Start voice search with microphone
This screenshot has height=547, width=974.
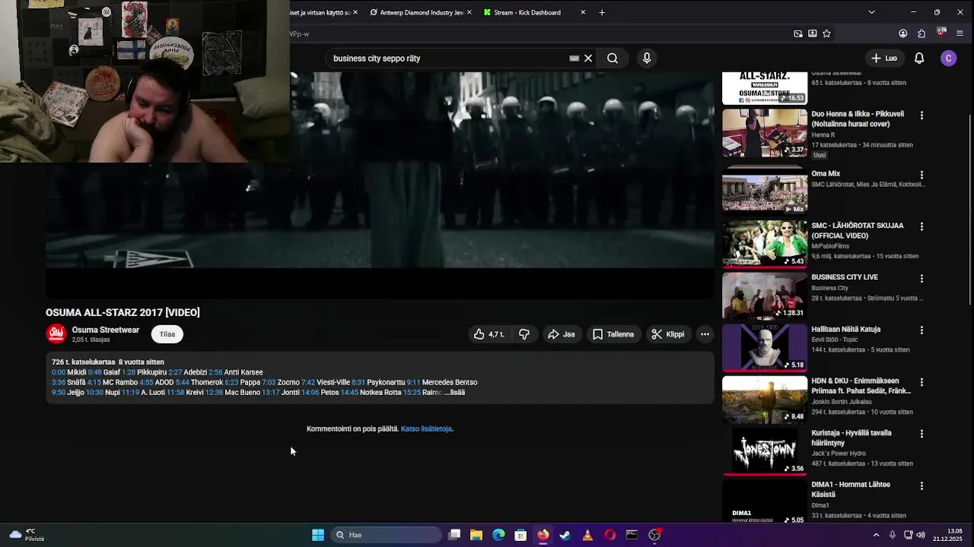point(647,58)
